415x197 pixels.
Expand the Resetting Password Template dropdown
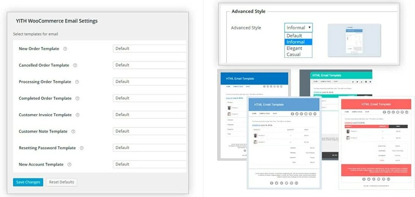tap(149, 148)
